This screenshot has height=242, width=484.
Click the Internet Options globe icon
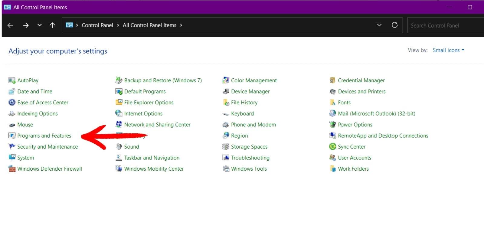[119, 113]
